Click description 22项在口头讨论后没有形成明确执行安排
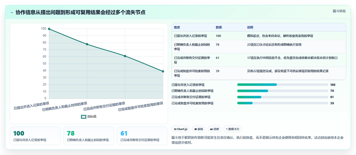Screen dimensions: 356x155 [274, 45]
